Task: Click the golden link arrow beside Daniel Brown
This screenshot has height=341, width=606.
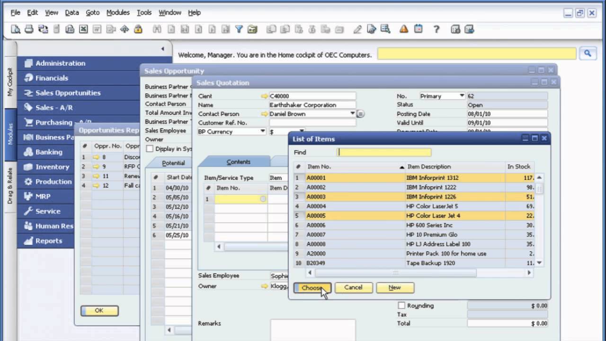Action: 264,114
